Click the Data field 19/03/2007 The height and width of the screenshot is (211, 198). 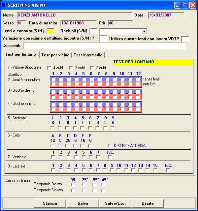point(166,15)
